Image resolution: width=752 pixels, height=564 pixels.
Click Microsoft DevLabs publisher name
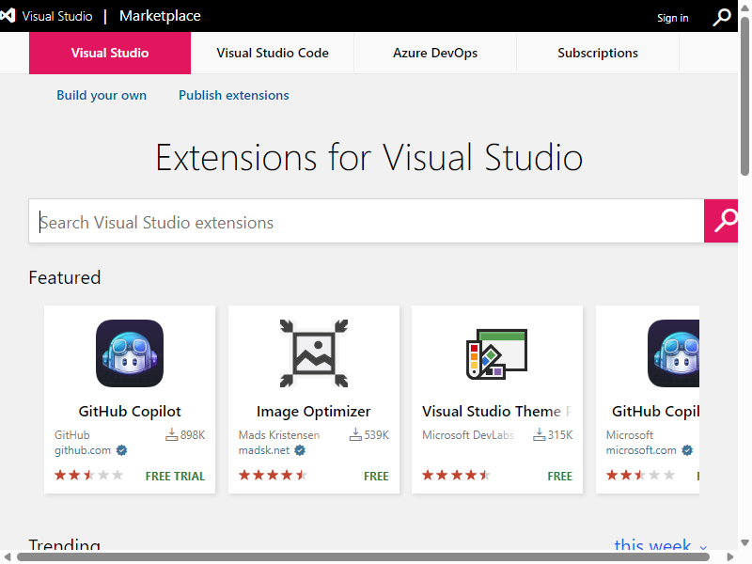[468, 435]
